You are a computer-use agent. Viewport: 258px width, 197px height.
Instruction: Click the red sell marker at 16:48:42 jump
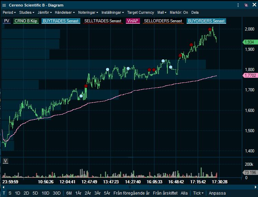180,56
